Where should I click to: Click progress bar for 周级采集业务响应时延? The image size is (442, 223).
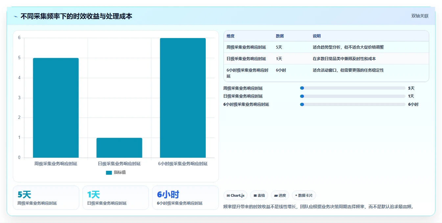tap(353, 88)
